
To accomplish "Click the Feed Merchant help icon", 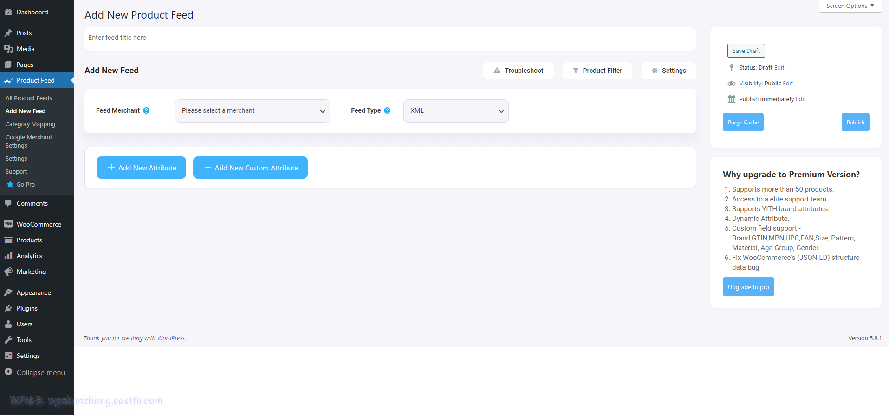I will point(146,110).
